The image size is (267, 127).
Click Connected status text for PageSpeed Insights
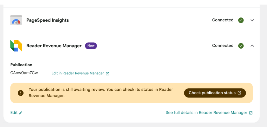pyautogui.click(x=223, y=20)
